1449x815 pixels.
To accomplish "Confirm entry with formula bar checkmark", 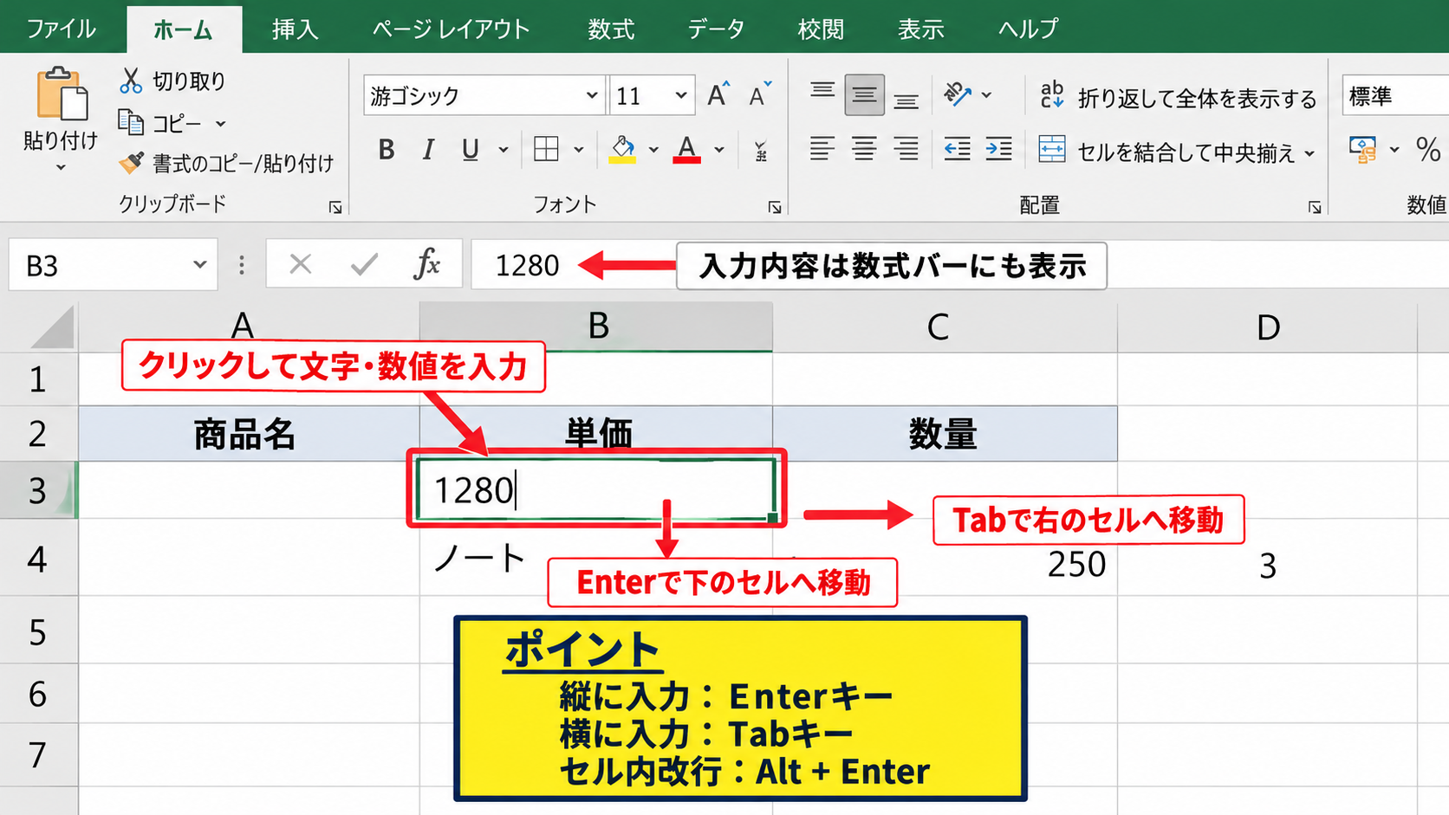I will (x=364, y=264).
